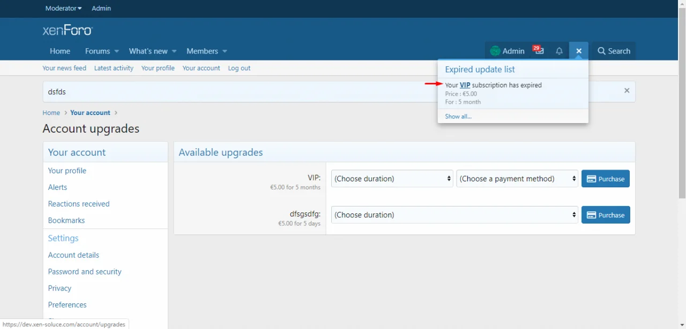686x329 pixels.
Task: Click the Admin avatar in navbar
Action: pyautogui.click(x=495, y=51)
